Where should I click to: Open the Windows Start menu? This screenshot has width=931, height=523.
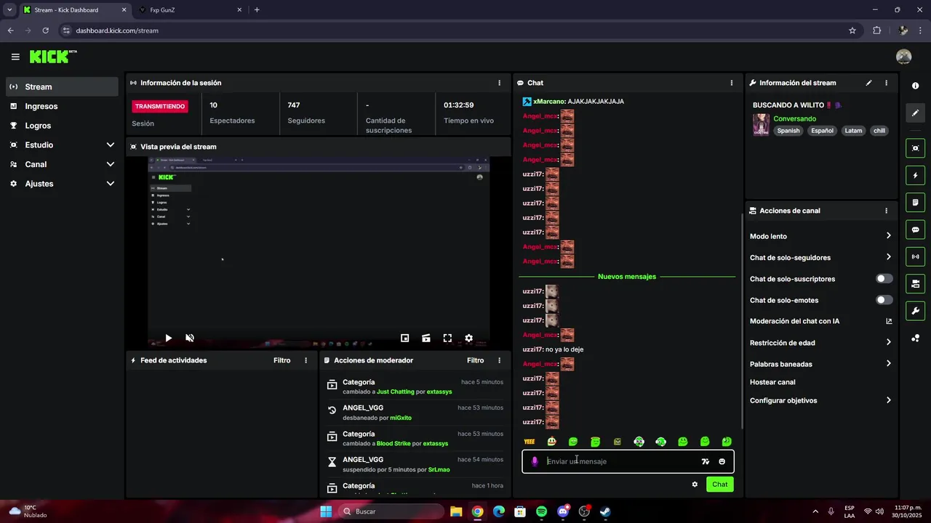pyautogui.click(x=326, y=511)
